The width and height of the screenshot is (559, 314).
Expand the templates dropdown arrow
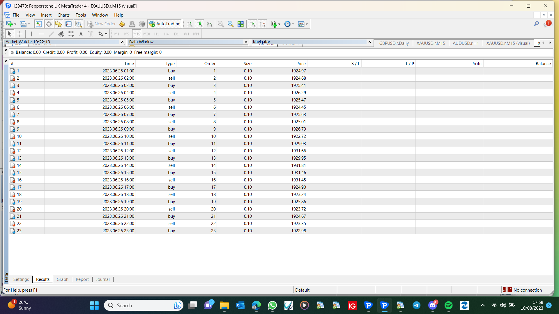307,24
